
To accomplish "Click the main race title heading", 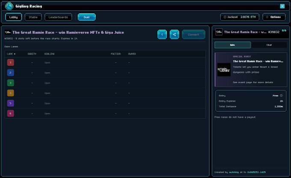I will click(68, 32).
